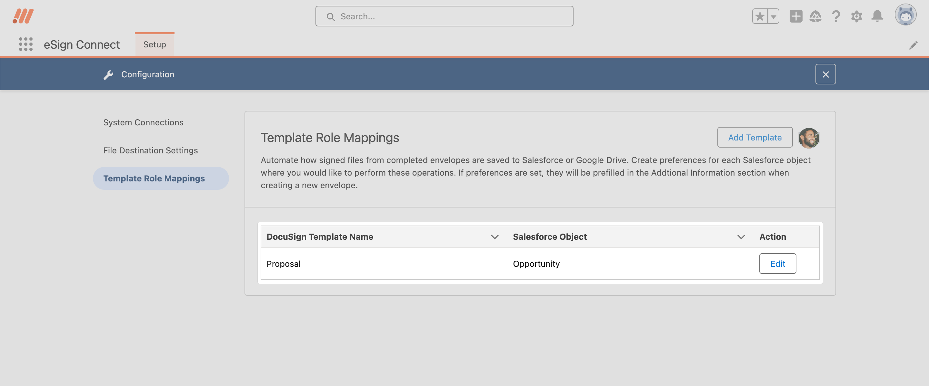Click the eSign Connect logo icon

click(23, 16)
